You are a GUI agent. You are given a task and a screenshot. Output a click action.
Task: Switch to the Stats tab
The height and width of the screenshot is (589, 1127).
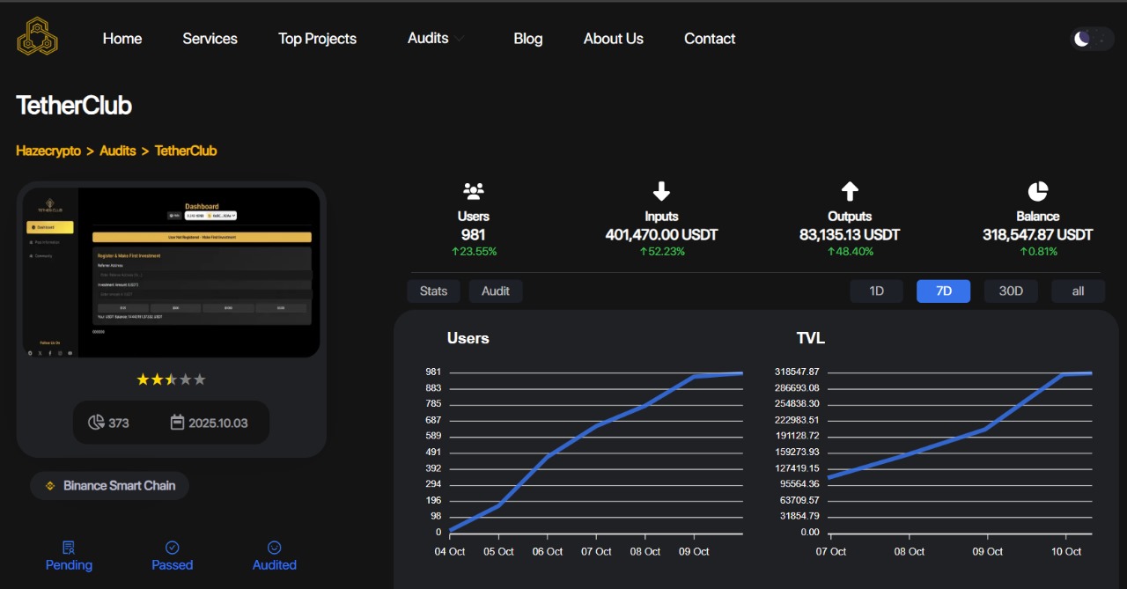[x=433, y=291]
